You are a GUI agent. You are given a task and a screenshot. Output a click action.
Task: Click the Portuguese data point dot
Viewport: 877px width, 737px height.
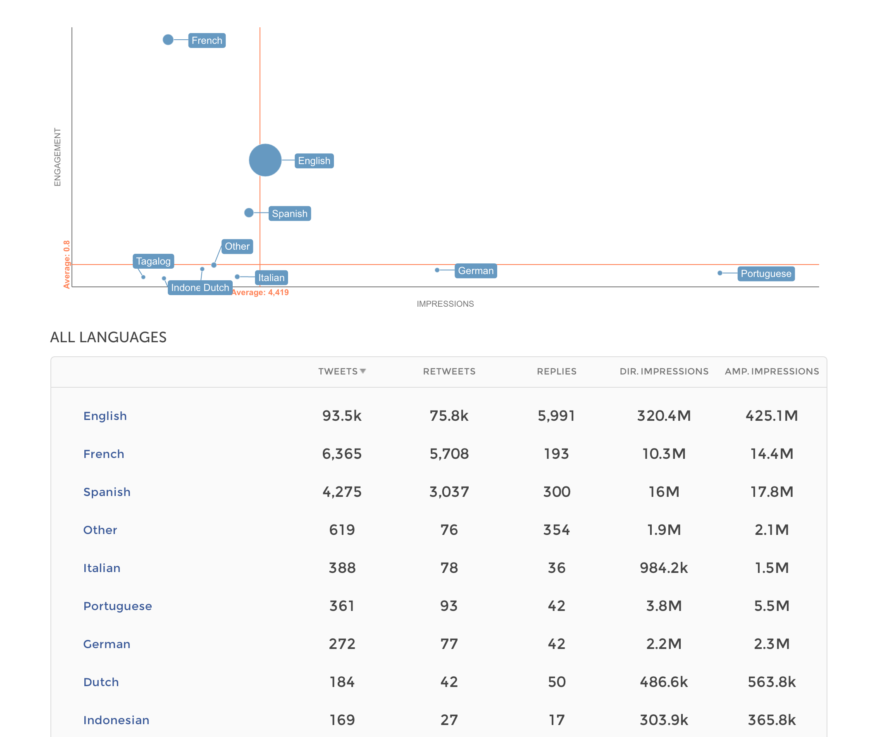click(x=720, y=273)
